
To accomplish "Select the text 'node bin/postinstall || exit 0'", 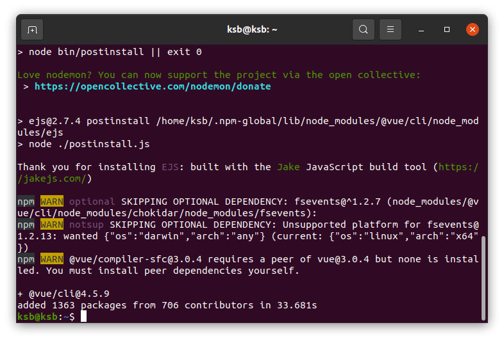I will point(115,52).
